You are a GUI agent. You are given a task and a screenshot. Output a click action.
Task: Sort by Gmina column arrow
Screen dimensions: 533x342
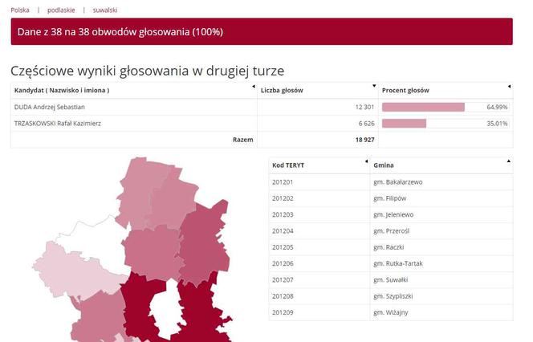(x=509, y=161)
